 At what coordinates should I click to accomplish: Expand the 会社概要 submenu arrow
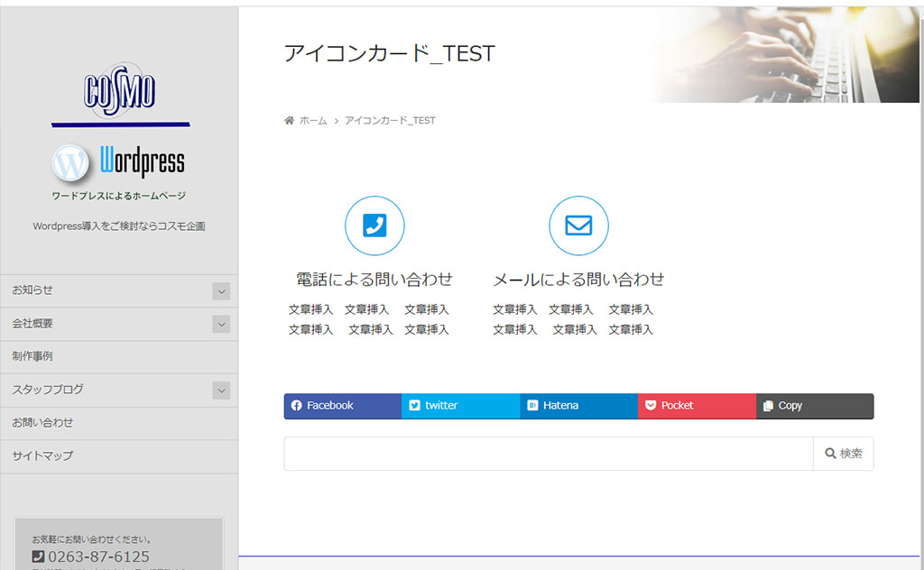pyautogui.click(x=221, y=324)
